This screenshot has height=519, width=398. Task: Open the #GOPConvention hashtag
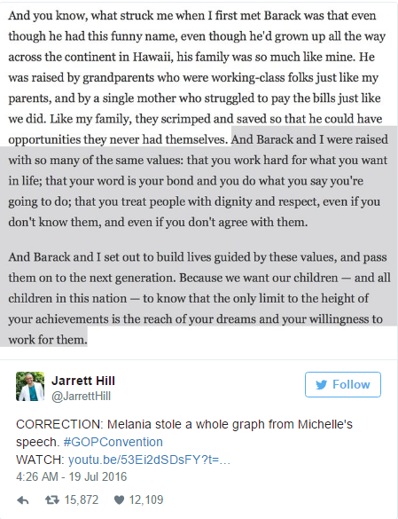pos(113,442)
